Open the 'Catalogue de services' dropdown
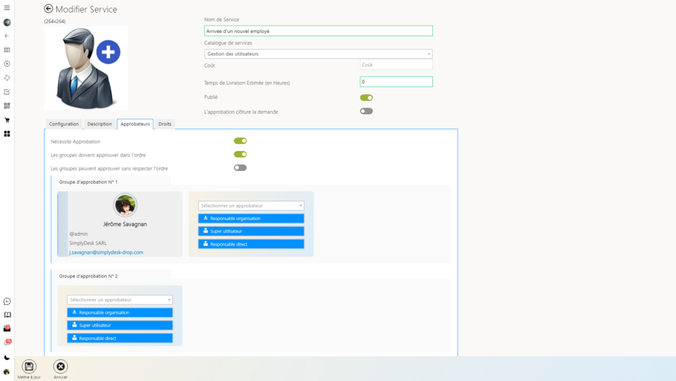The image size is (676, 381). pyautogui.click(x=318, y=53)
